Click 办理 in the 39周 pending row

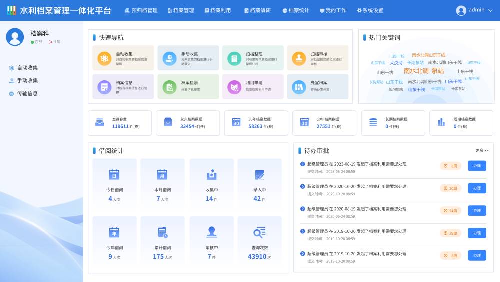pyautogui.click(x=477, y=233)
